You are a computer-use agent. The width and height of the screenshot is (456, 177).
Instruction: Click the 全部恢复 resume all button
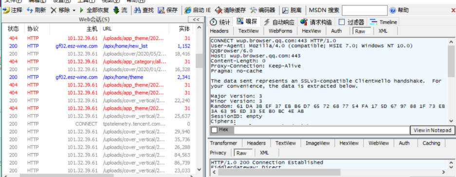[x=94, y=11]
